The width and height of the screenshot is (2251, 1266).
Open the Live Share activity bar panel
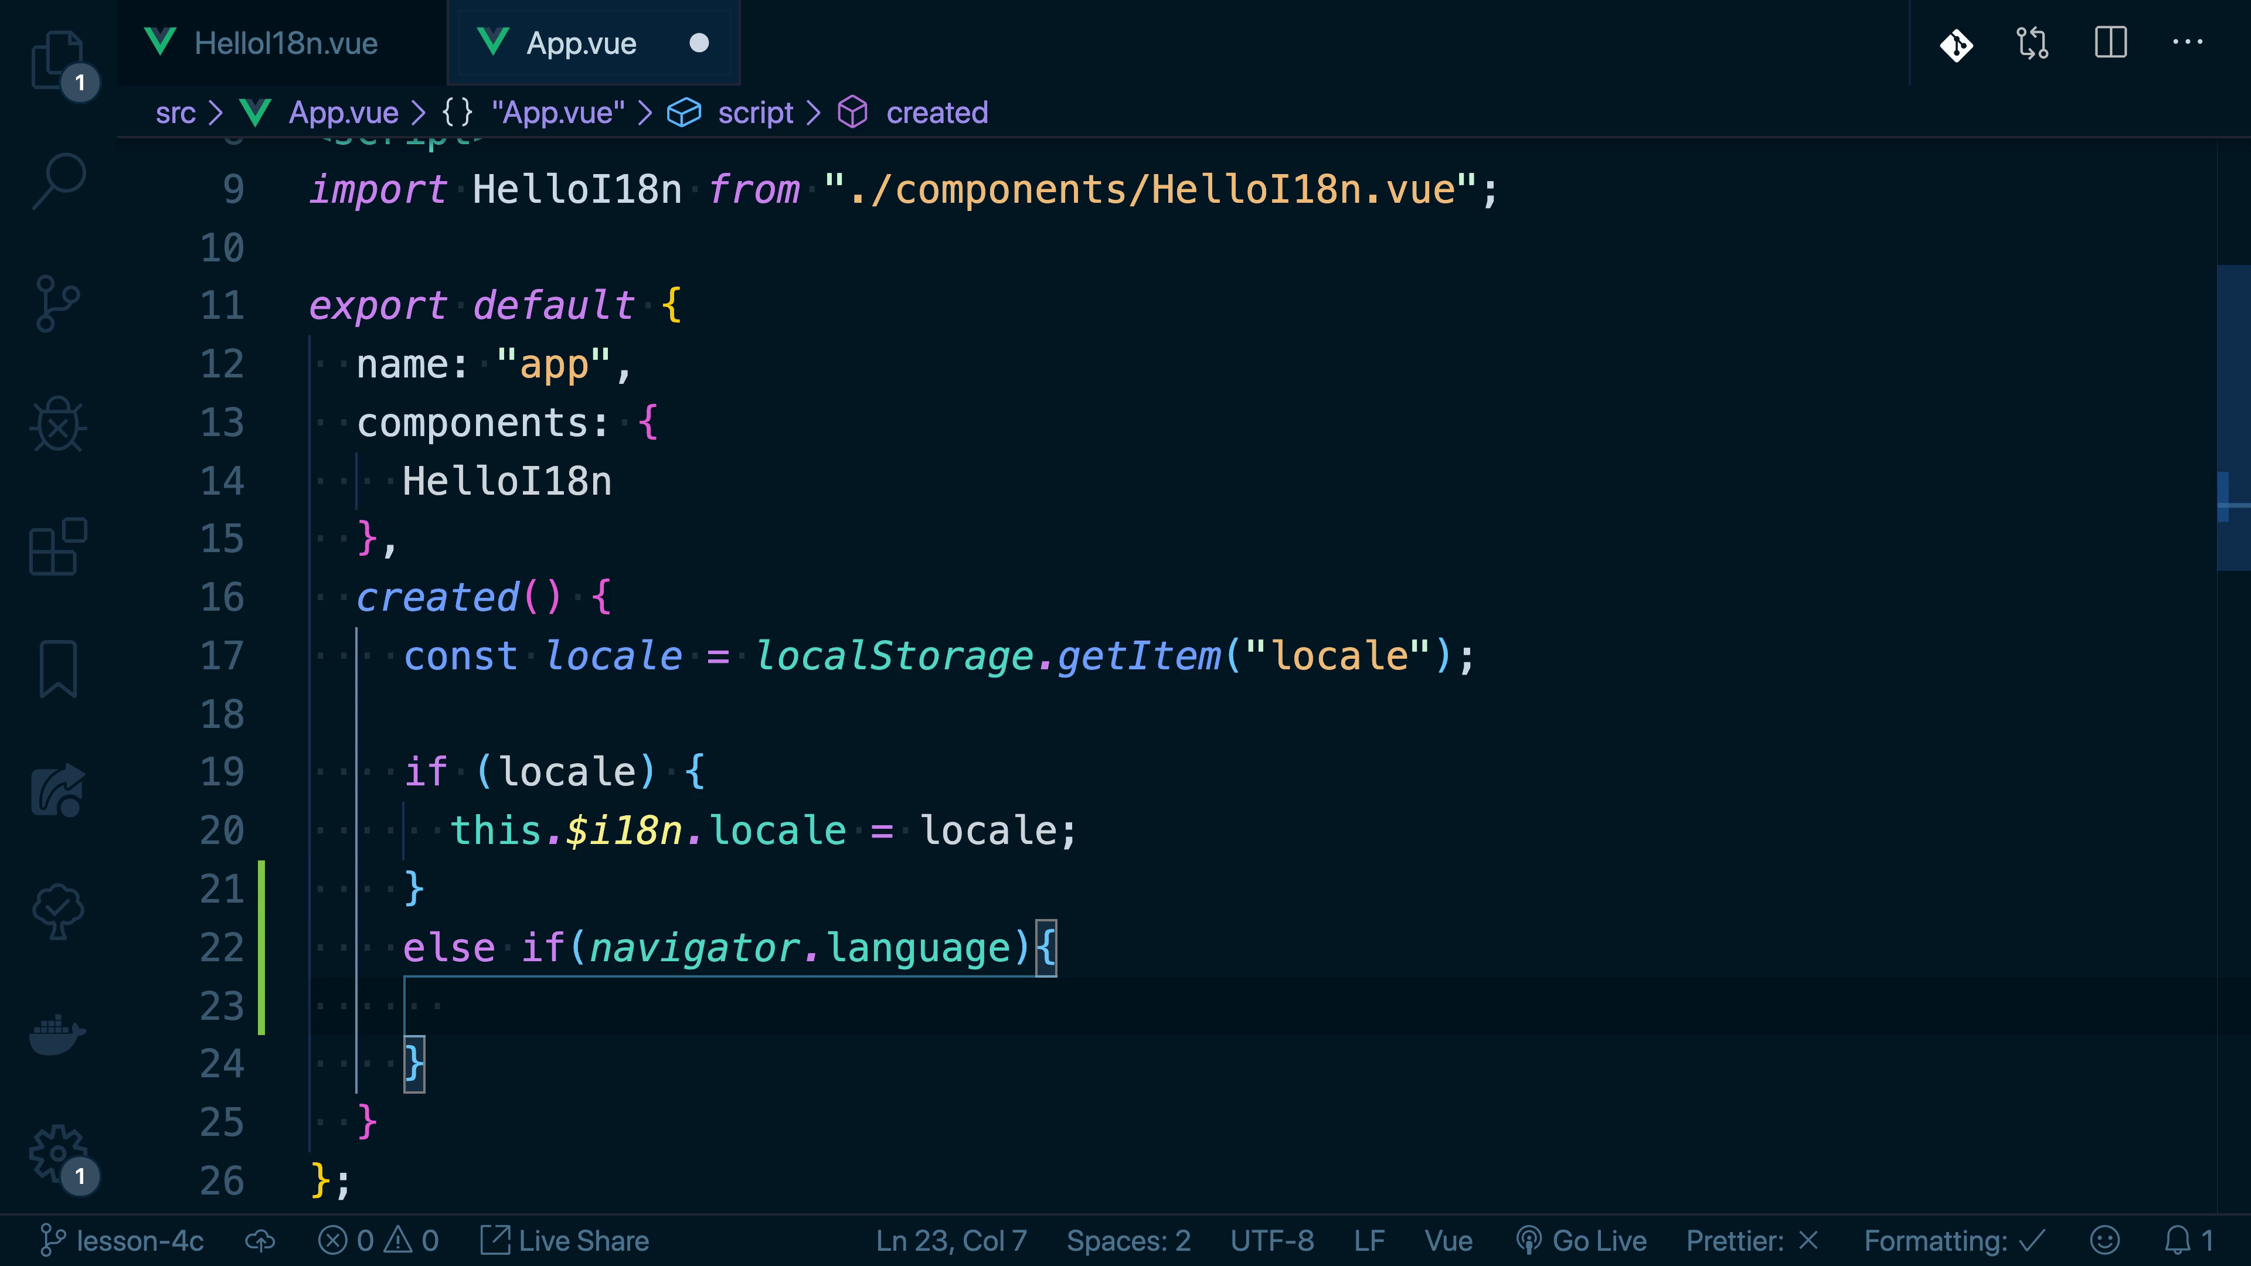coord(59,790)
